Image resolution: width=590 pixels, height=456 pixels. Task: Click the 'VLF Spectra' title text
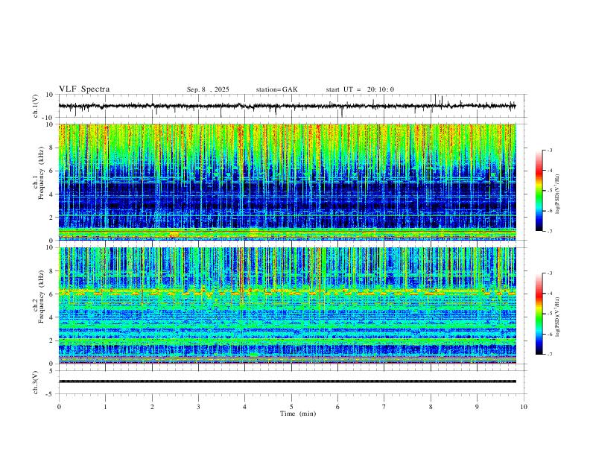pos(84,89)
